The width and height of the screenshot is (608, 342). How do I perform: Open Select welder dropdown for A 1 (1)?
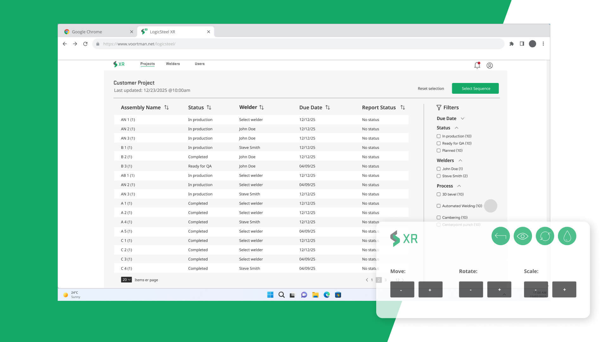tap(251, 203)
